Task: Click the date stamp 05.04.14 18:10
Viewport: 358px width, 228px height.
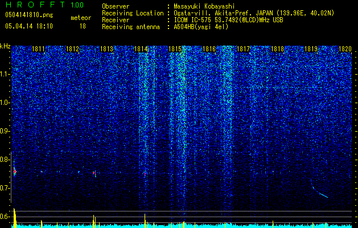Action: point(29,26)
